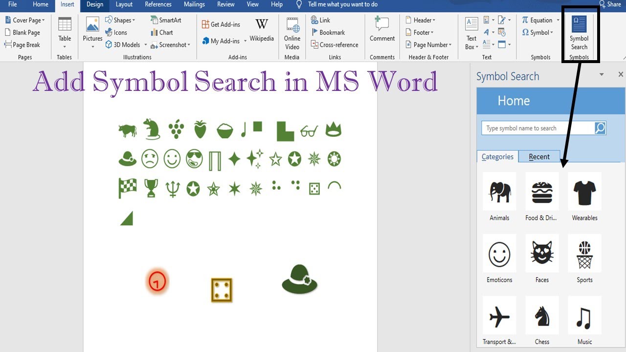
Task: Insert a Text Box
Action: (471, 33)
